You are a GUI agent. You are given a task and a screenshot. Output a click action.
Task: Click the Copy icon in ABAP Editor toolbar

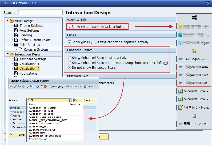click(42, 86)
